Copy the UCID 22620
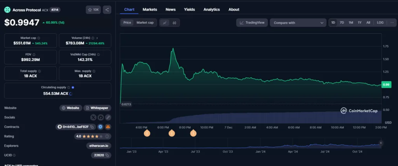Screen dimensions: 398x166 (x=107, y=155)
